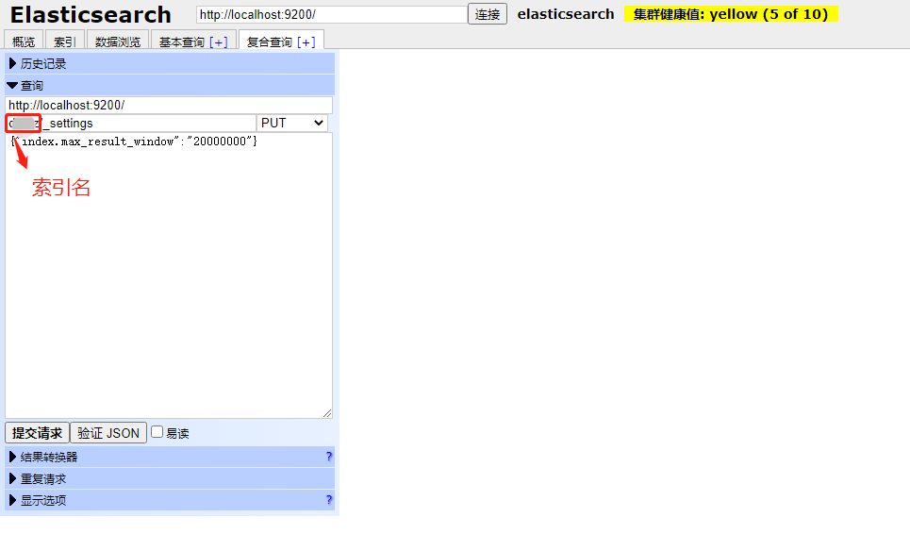Click inside the JSON request body textarea
Screen dimensions: 910x534
[169, 275]
